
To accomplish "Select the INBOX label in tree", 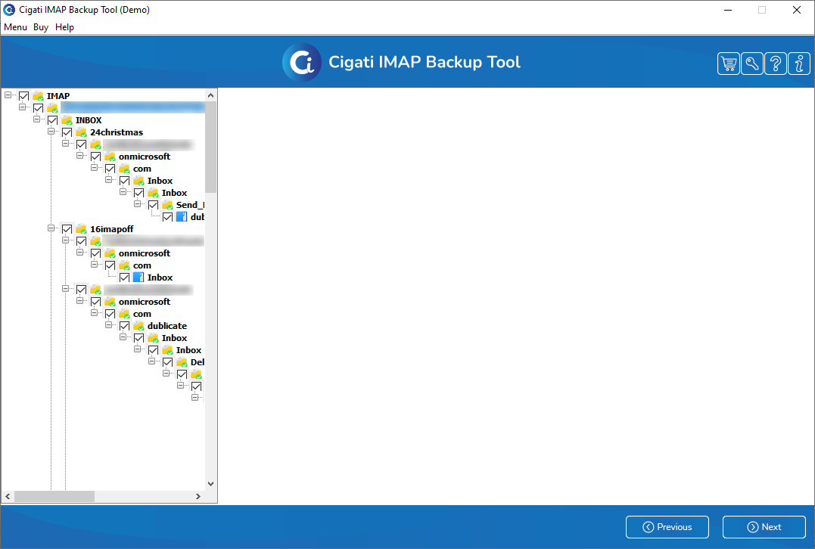I will click(x=89, y=120).
